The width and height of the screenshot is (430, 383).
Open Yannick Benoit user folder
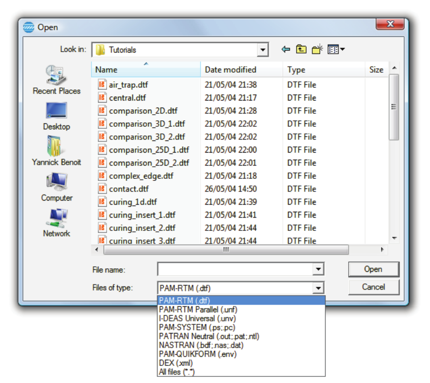coord(57,151)
